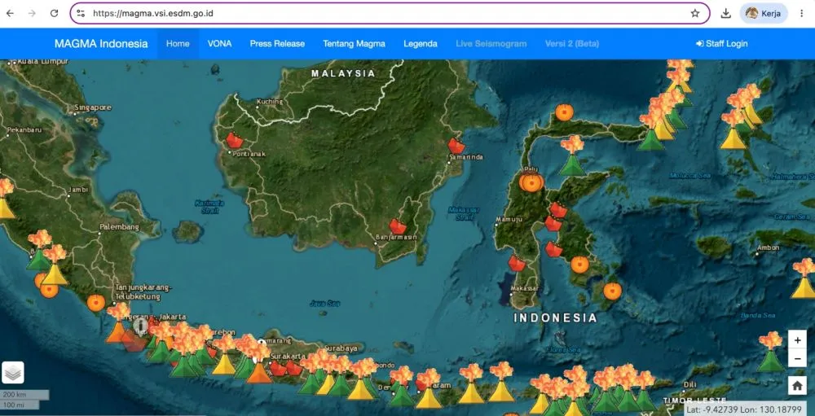
Task: Click the orange earthquake circle on Sulawesi's north coast
Action: pyautogui.click(x=564, y=112)
